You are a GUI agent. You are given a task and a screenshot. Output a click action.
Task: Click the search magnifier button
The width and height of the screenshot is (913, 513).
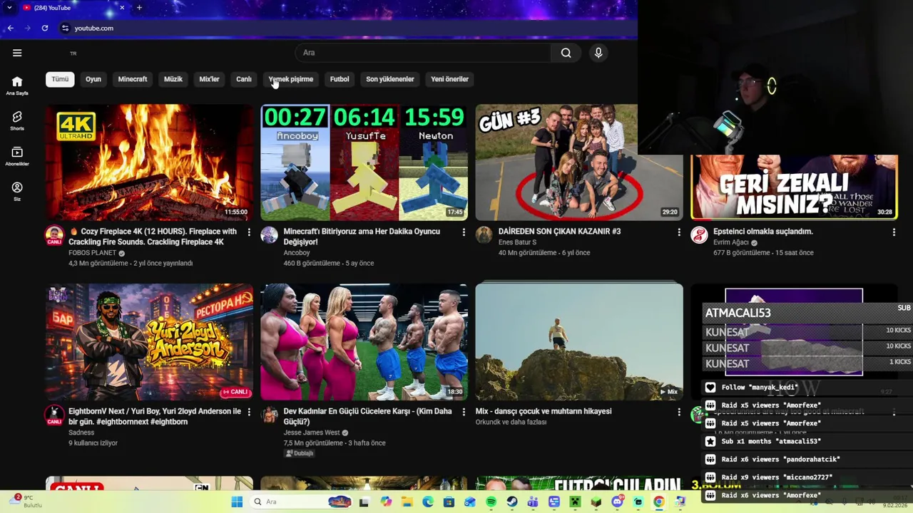566,53
